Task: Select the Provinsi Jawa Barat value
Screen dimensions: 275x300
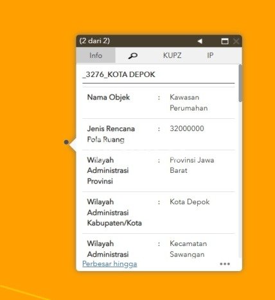Action: (x=192, y=165)
